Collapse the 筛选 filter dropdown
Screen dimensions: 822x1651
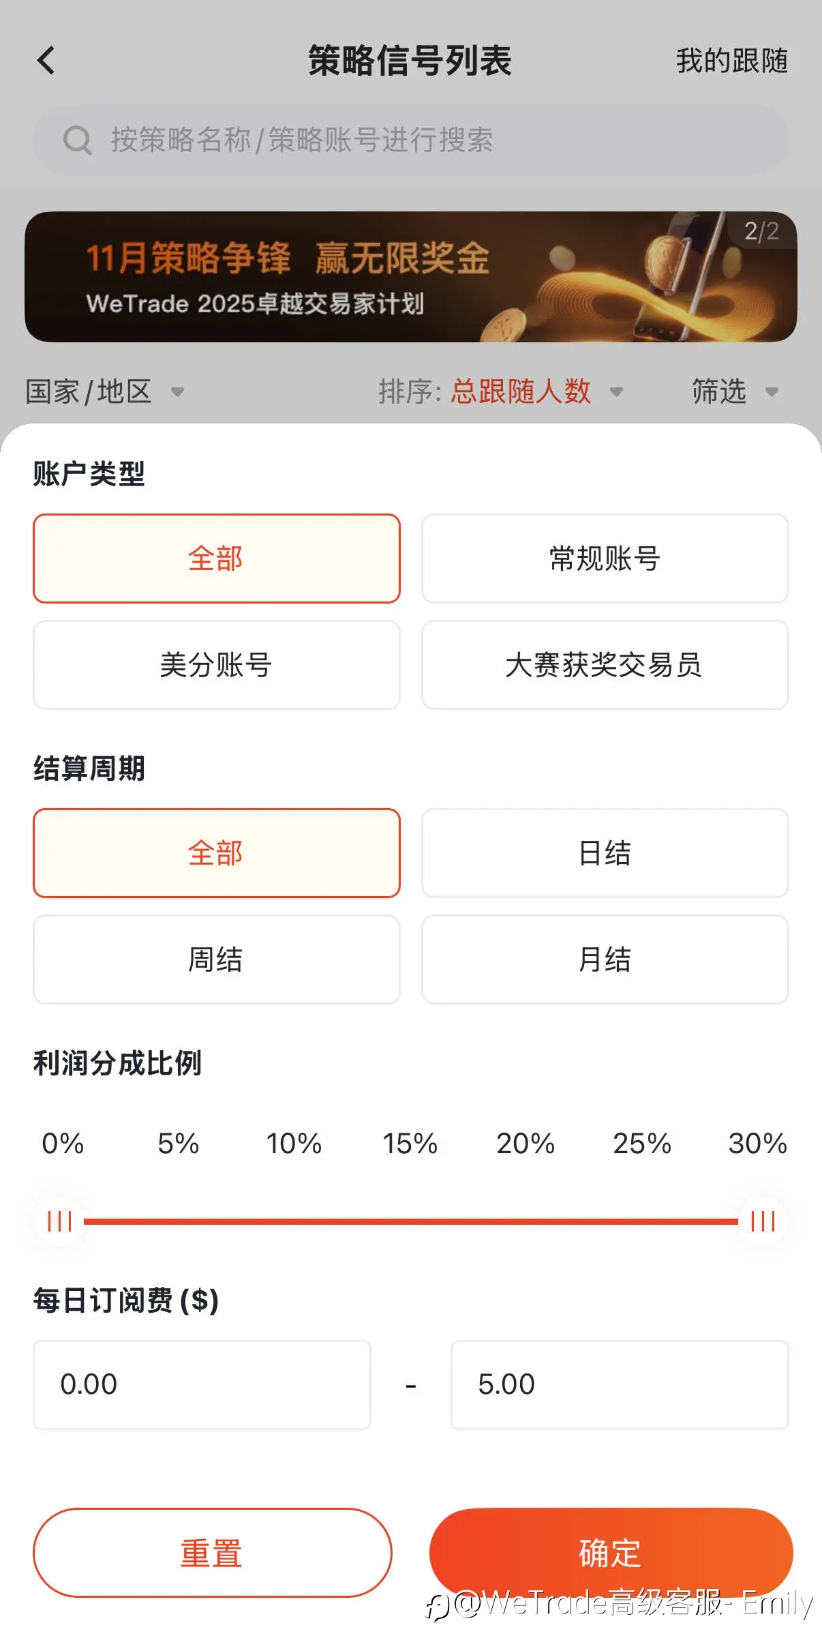click(x=734, y=391)
